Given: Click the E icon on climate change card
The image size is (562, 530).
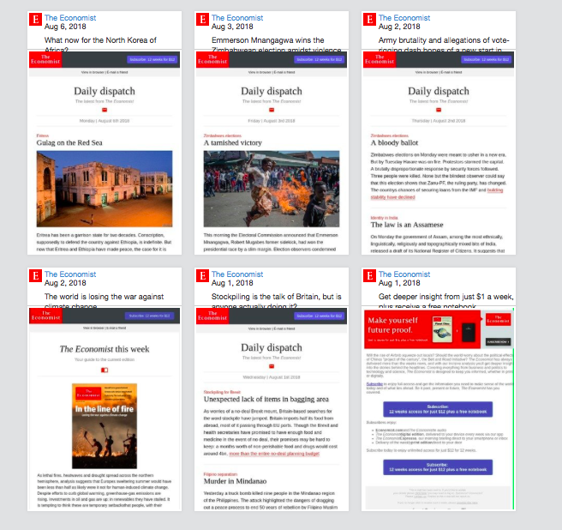Looking at the screenshot, I should click(x=35, y=275).
